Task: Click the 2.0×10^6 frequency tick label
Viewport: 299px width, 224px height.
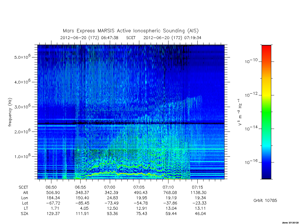Action: [x=22, y=132]
